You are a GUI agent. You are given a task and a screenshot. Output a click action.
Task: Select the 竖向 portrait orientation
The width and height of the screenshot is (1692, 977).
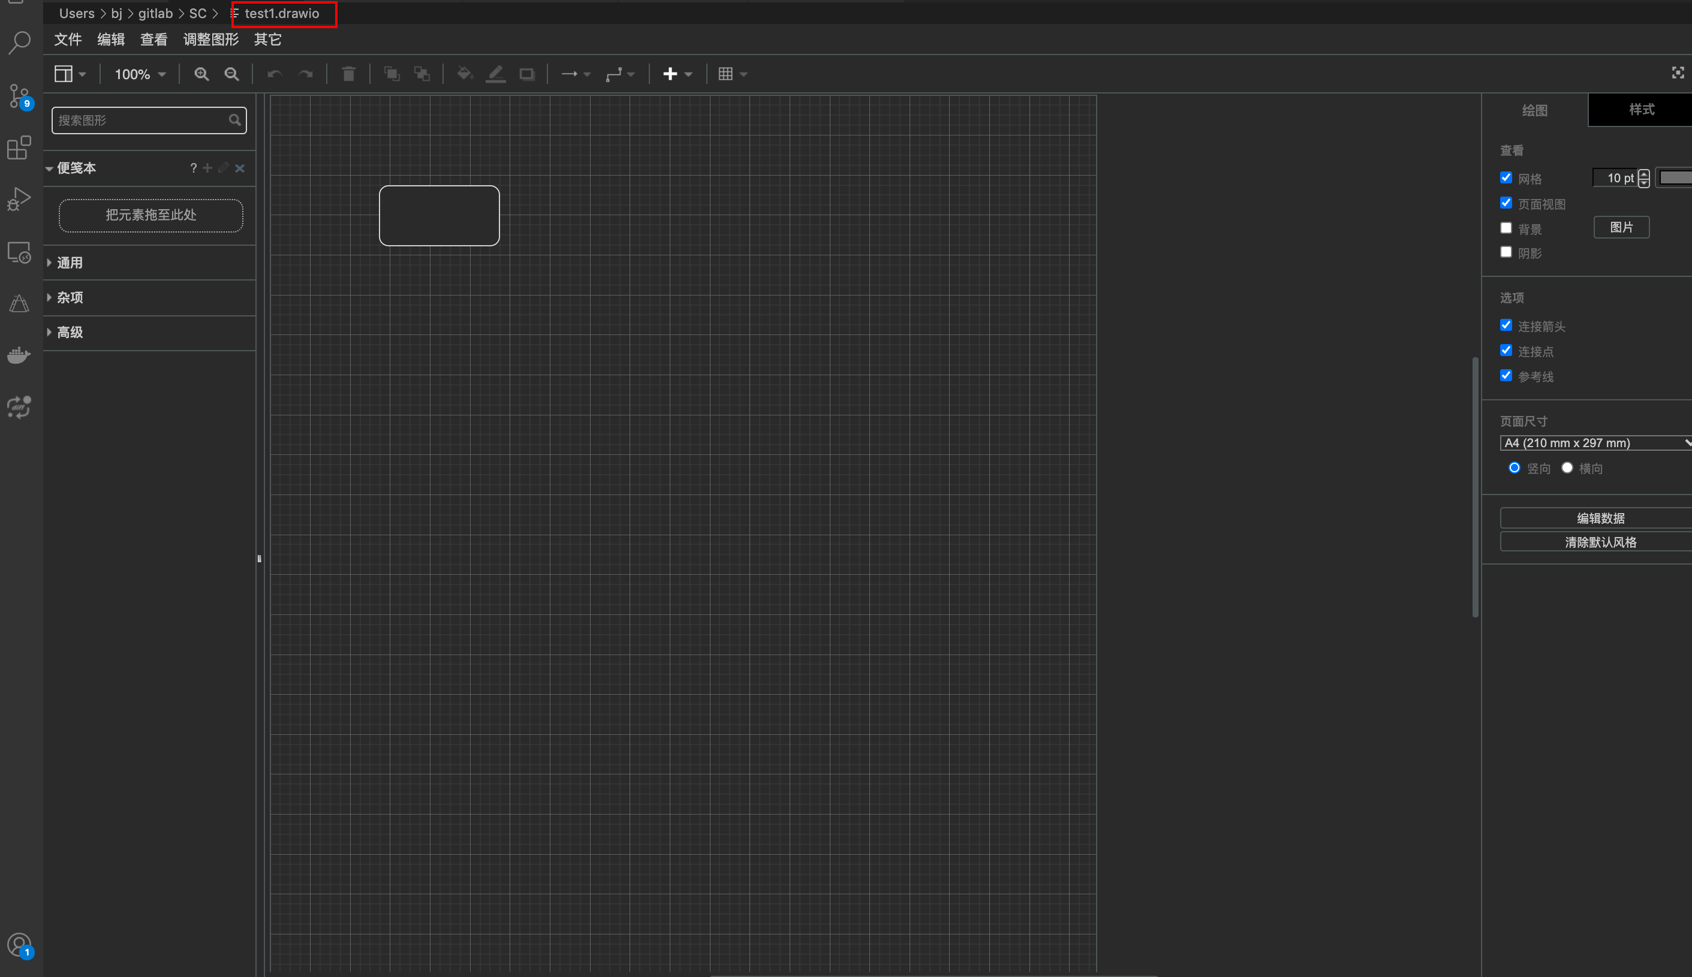pos(1514,468)
